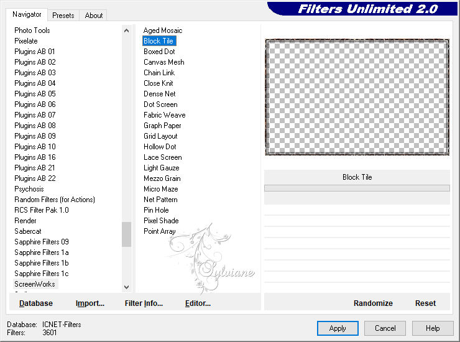Choose the Hollow Dot filter
Viewport: 460px width, 342px height.
(x=160, y=147)
